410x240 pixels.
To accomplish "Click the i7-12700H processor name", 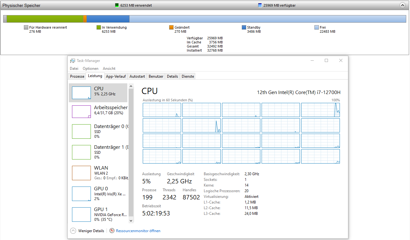I will point(299,92).
